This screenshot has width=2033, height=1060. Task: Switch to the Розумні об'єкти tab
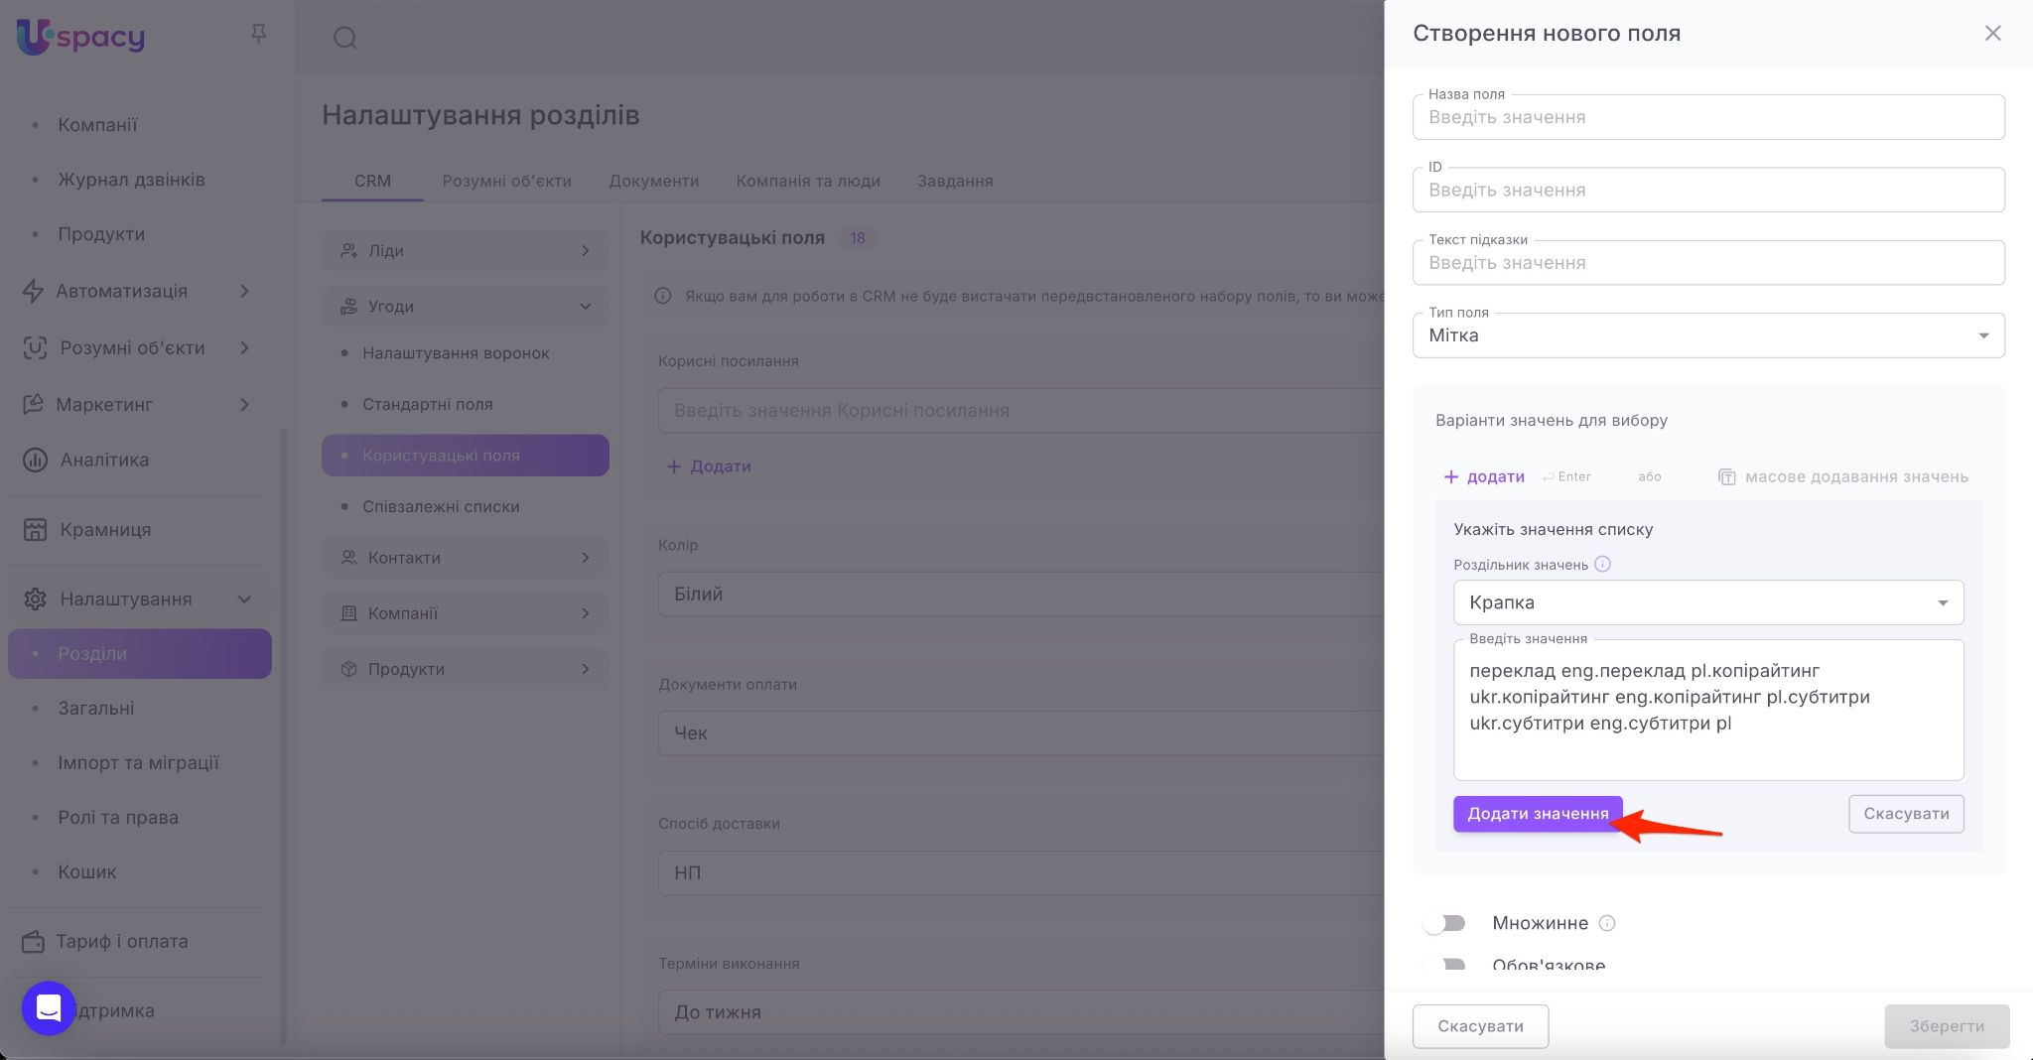point(506,181)
